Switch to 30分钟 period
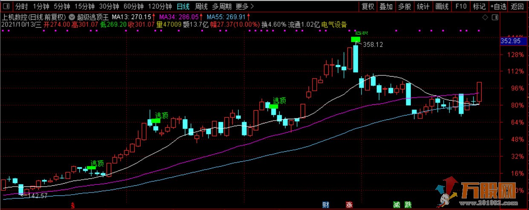This screenshot has height=210, width=529. pos(109,6)
